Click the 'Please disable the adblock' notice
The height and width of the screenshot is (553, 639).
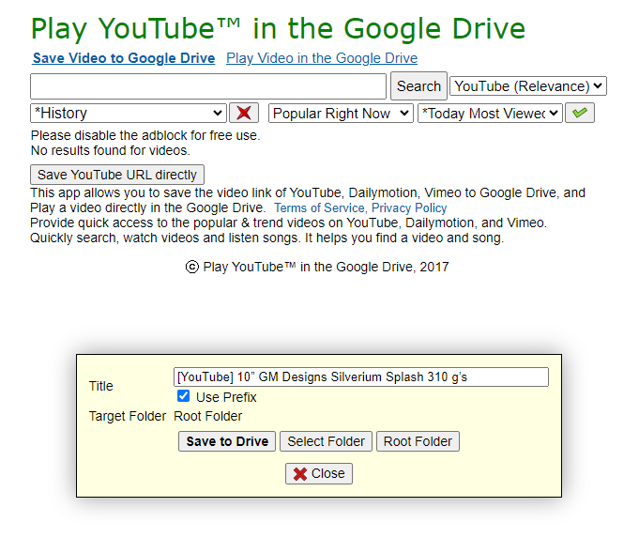(x=145, y=135)
